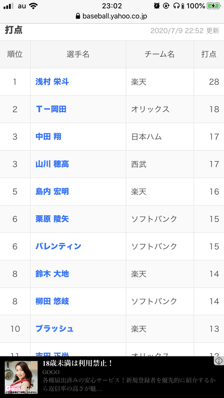Viewport: 224px width, 398px height.
Task: Open 山川 穂高 player link
Action: click(52, 164)
